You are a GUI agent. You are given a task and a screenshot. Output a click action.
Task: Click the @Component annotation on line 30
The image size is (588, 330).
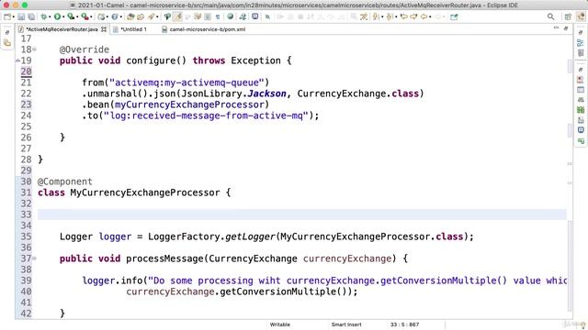(65, 181)
